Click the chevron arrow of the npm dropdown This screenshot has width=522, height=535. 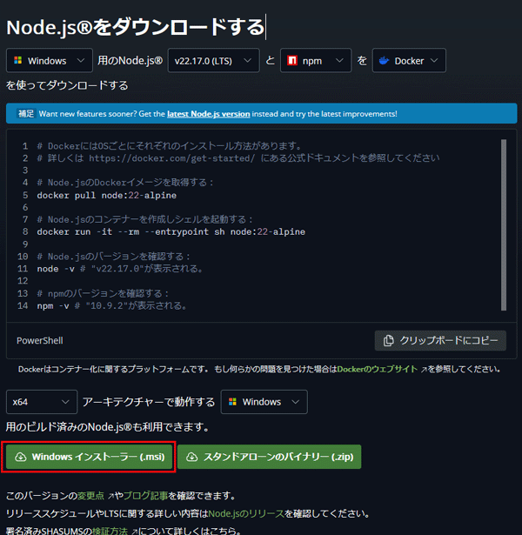339,60
